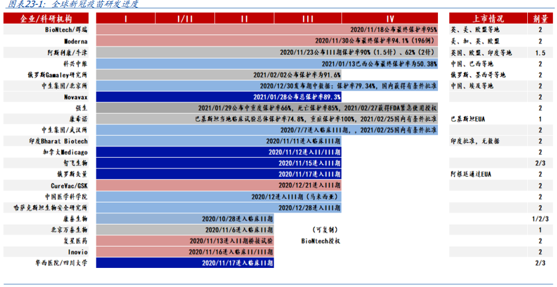The image size is (557, 287).
Task: Select the 企业/科研机构 column header
Action: pyautogui.click(x=46, y=18)
